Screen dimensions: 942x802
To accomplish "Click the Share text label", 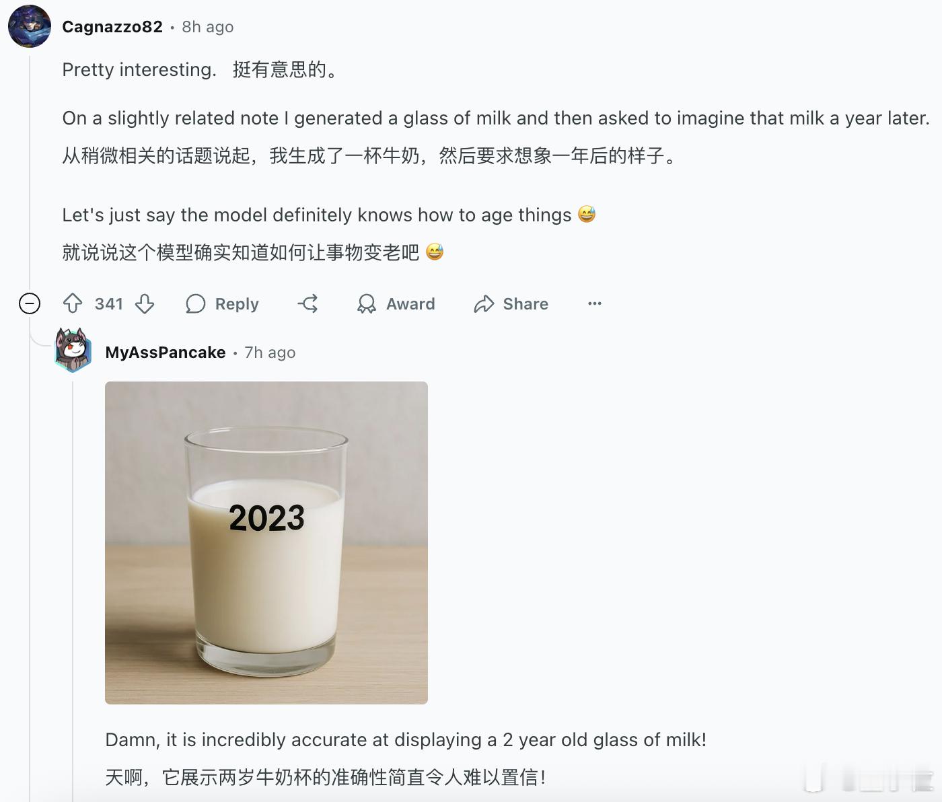I will coord(526,304).
